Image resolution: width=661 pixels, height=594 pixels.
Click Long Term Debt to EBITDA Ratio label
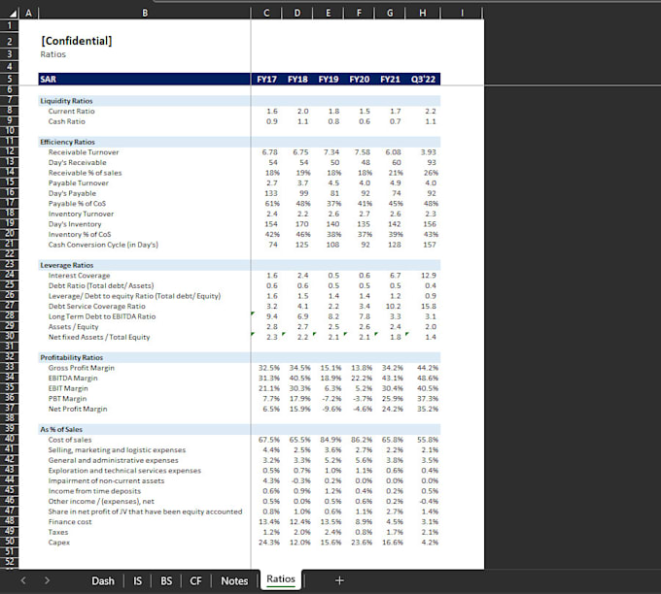[102, 316]
